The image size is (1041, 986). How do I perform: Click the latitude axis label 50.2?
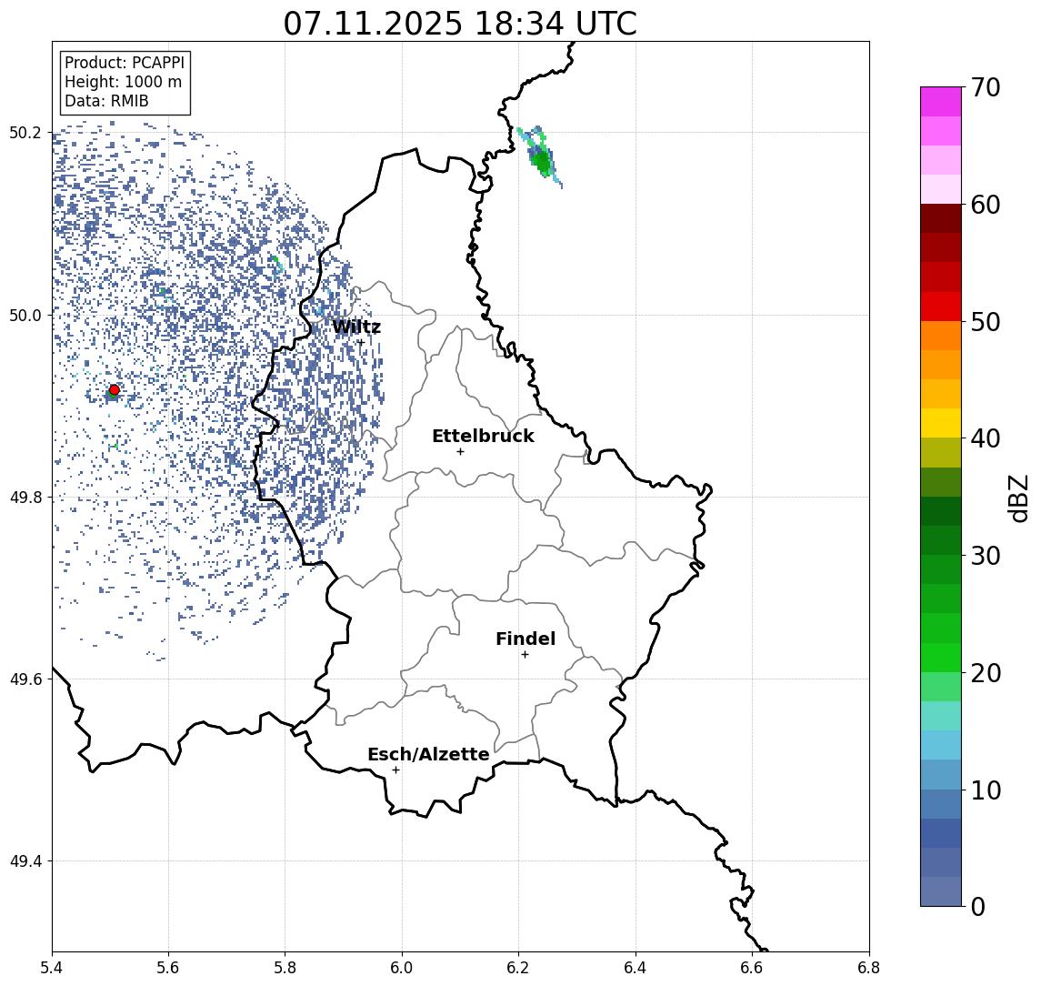tap(25, 132)
